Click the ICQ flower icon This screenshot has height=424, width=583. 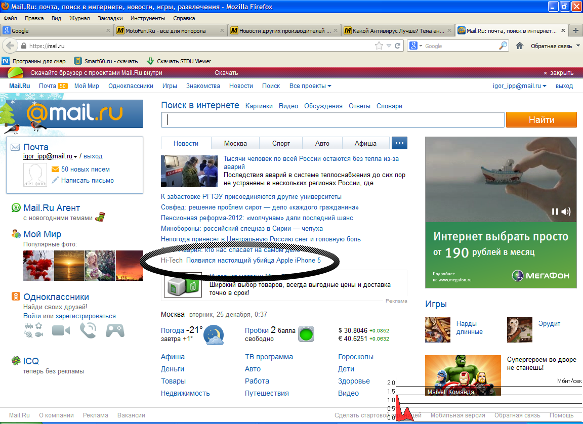[16, 360]
